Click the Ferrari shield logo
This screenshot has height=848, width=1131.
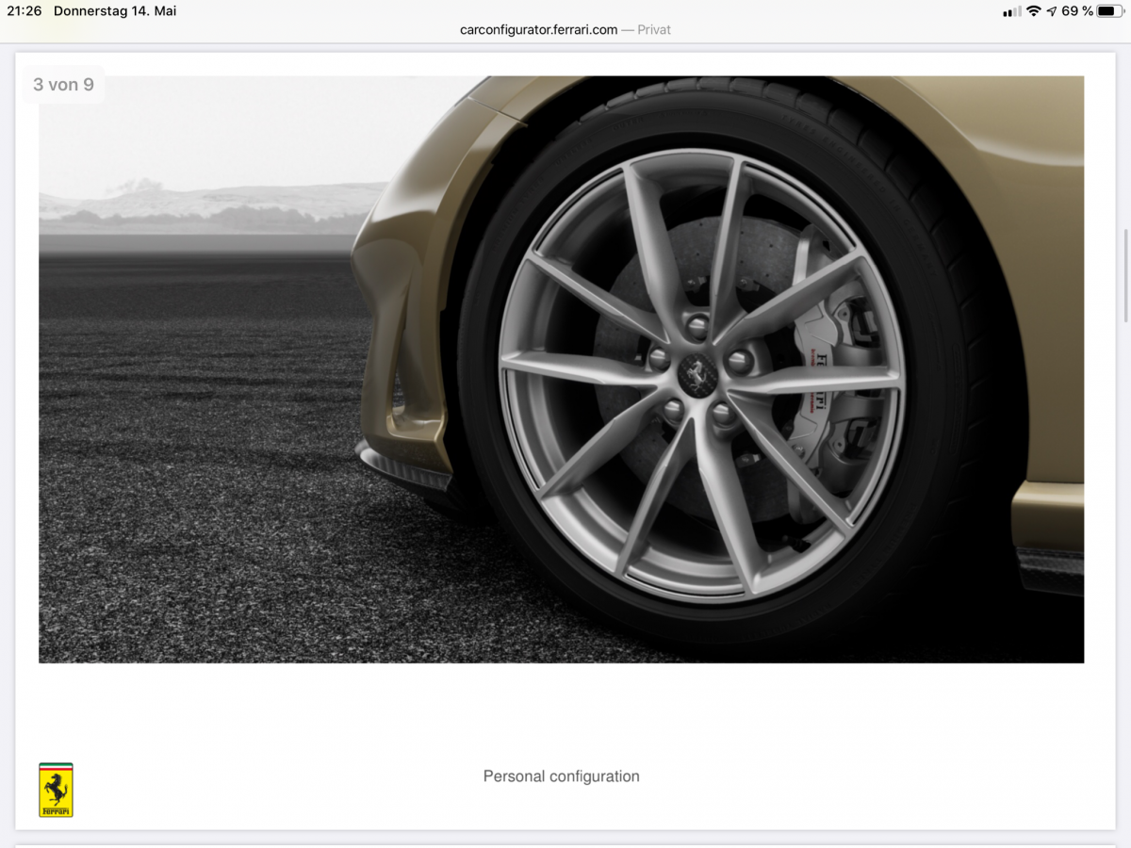click(56, 790)
